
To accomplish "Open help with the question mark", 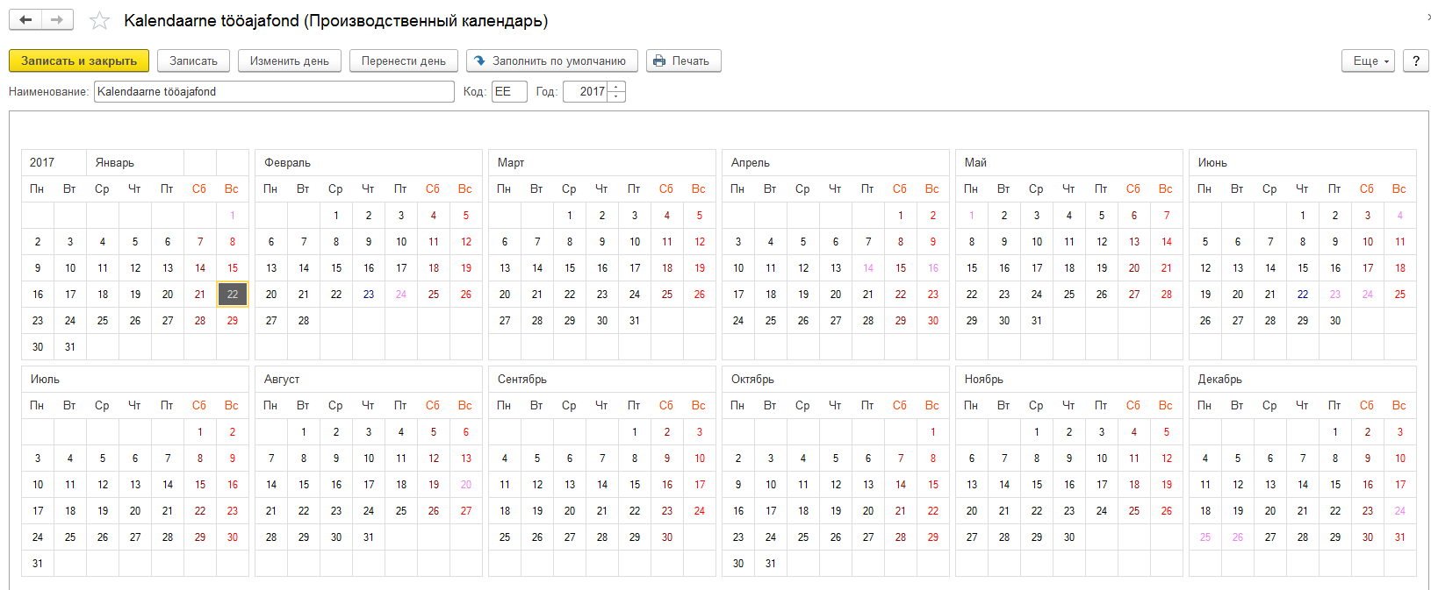I will tap(1415, 61).
